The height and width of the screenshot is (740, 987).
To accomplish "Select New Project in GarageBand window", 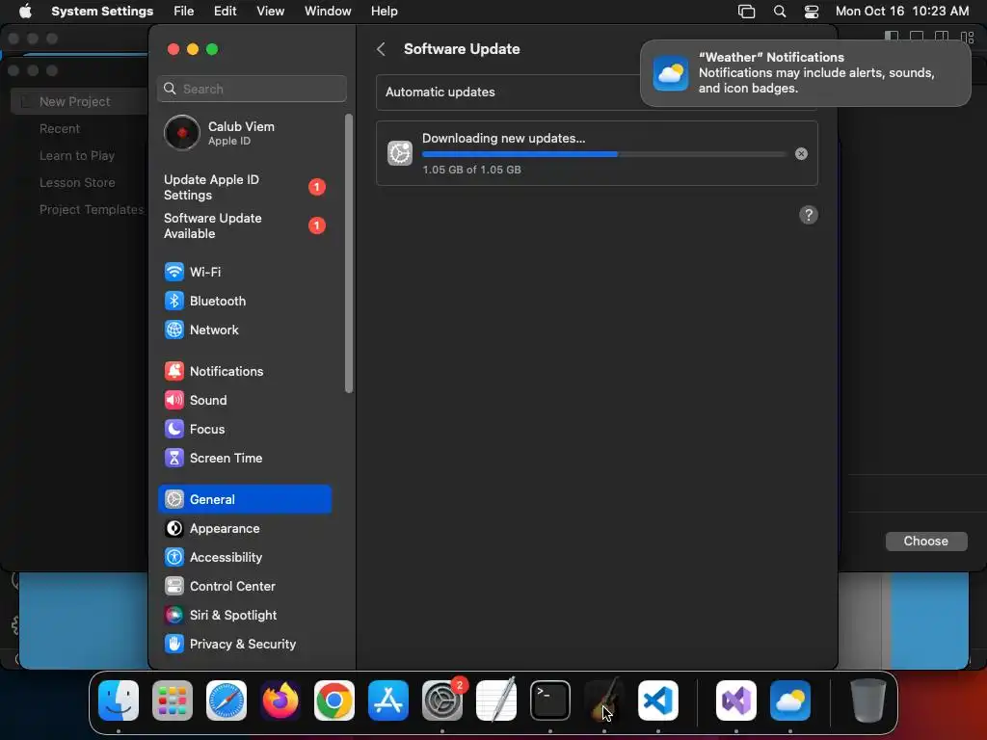I will 79,101.
